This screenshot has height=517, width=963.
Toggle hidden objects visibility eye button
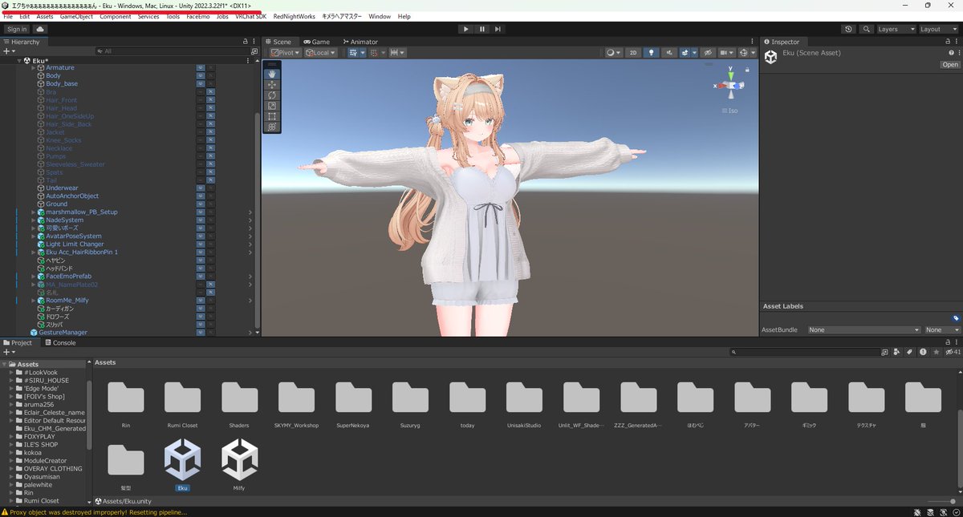click(708, 53)
